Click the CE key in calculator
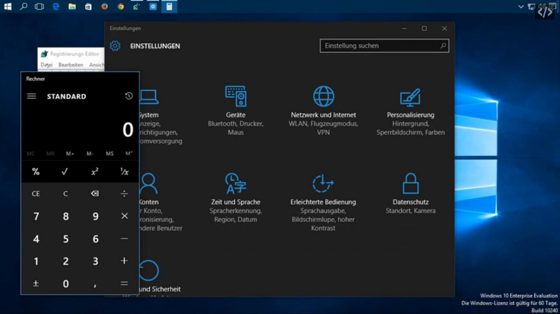The height and width of the screenshot is (314, 560). tap(36, 193)
